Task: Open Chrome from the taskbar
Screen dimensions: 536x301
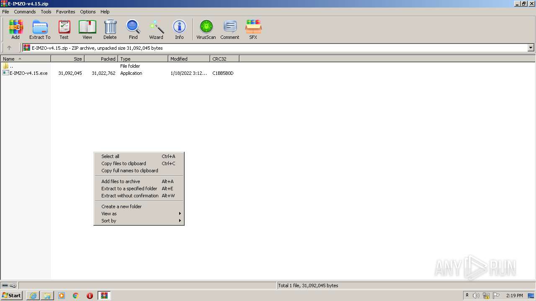Action: tap(76, 296)
